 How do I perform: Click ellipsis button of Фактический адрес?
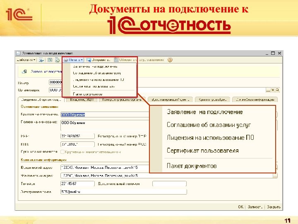point(275,176)
